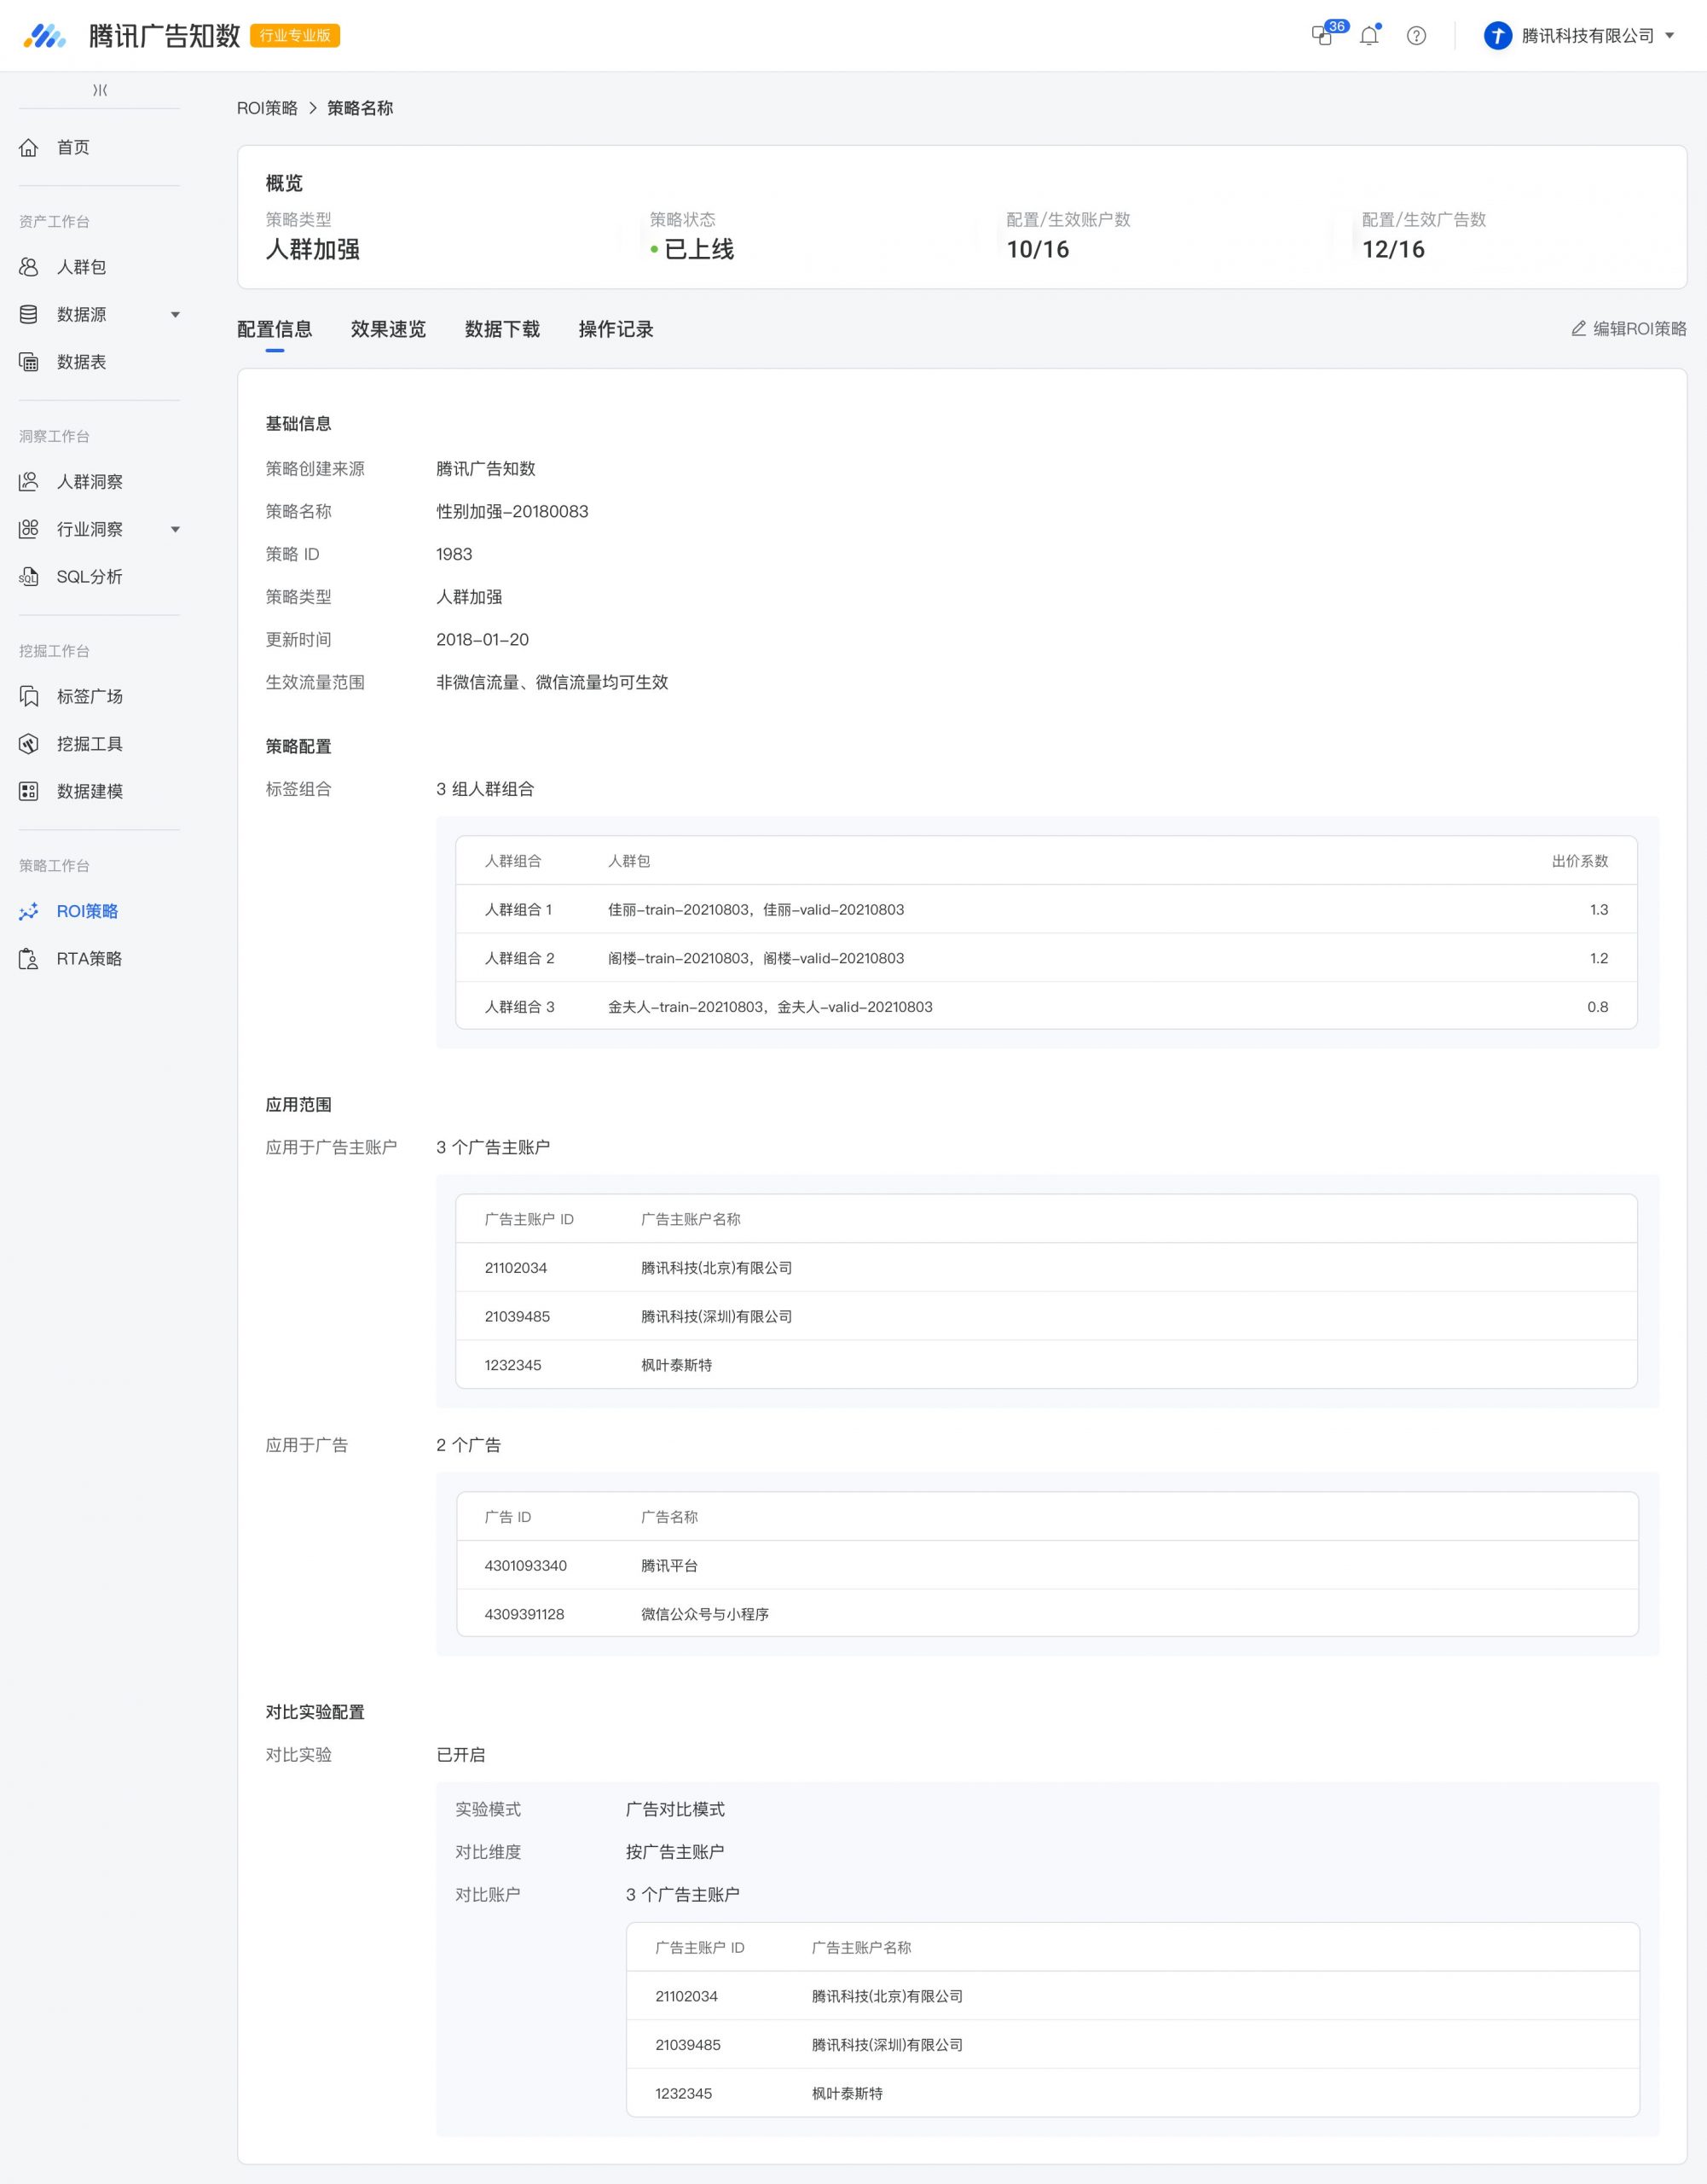The height and width of the screenshot is (2184, 1707).
Task: Click the 人群组合 3 row label
Action: (x=520, y=1007)
